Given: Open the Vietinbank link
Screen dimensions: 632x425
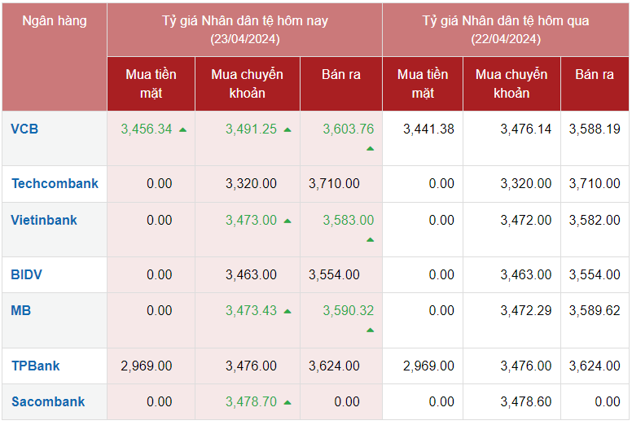Looking at the screenshot, I should pos(44,220).
